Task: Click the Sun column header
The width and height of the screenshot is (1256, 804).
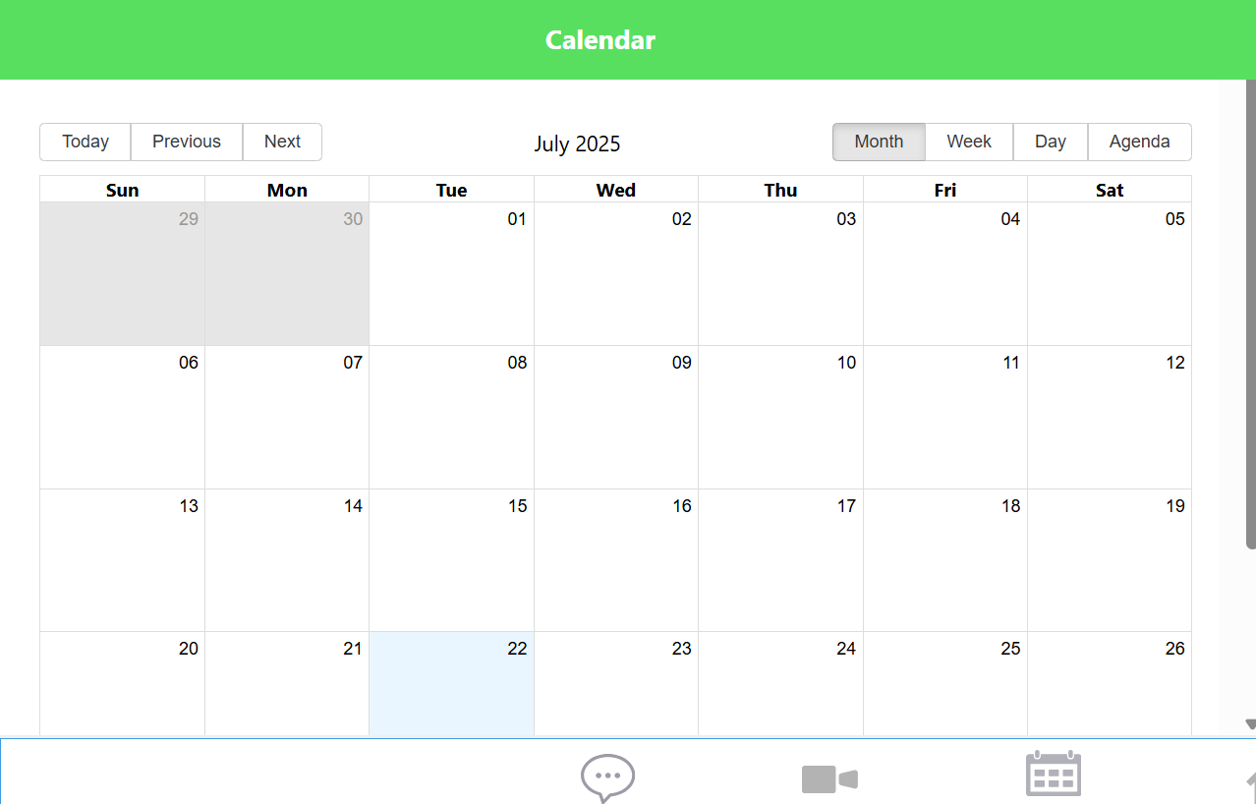Action: (122, 189)
